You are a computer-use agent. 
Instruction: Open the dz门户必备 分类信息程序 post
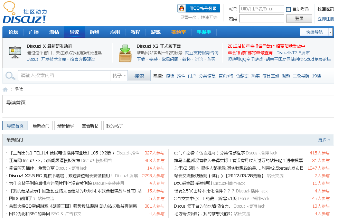point(209,153)
